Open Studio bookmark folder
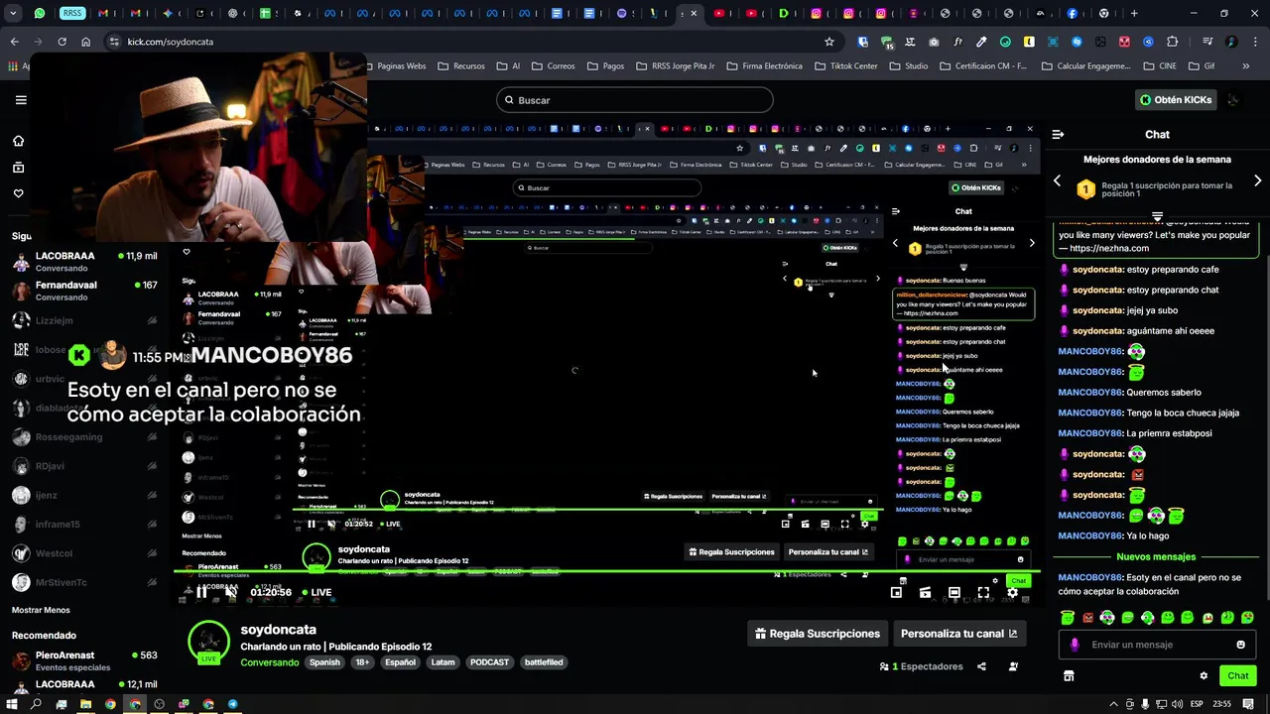This screenshot has height=714, width=1270. coord(909,66)
